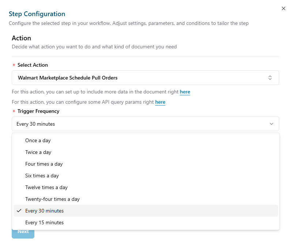This screenshot has width=292, height=251.
Task: Pick Twenty-four times a day option
Action: (146, 199)
